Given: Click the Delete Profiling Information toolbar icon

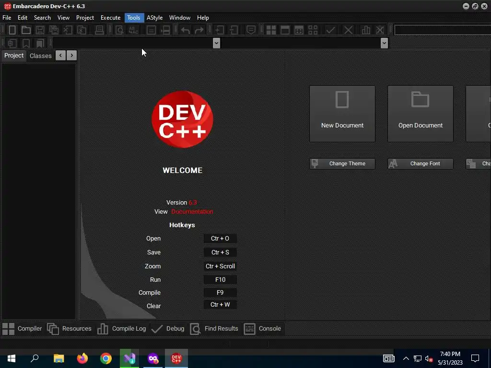Looking at the screenshot, I should click(x=380, y=30).
